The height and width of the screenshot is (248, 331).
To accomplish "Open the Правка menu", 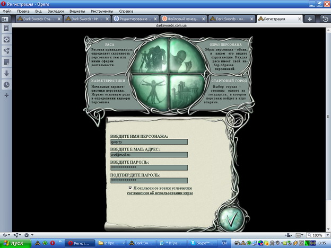I will (x=23, y=11).
